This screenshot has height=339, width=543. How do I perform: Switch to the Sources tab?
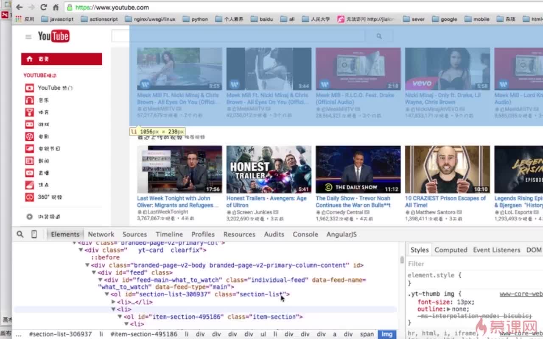(x=134, y=234)
